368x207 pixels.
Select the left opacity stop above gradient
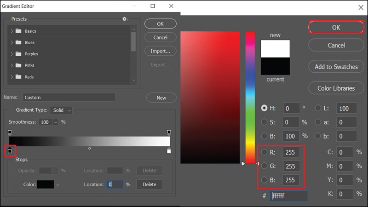pyautogui.click(x=10, y=132)
